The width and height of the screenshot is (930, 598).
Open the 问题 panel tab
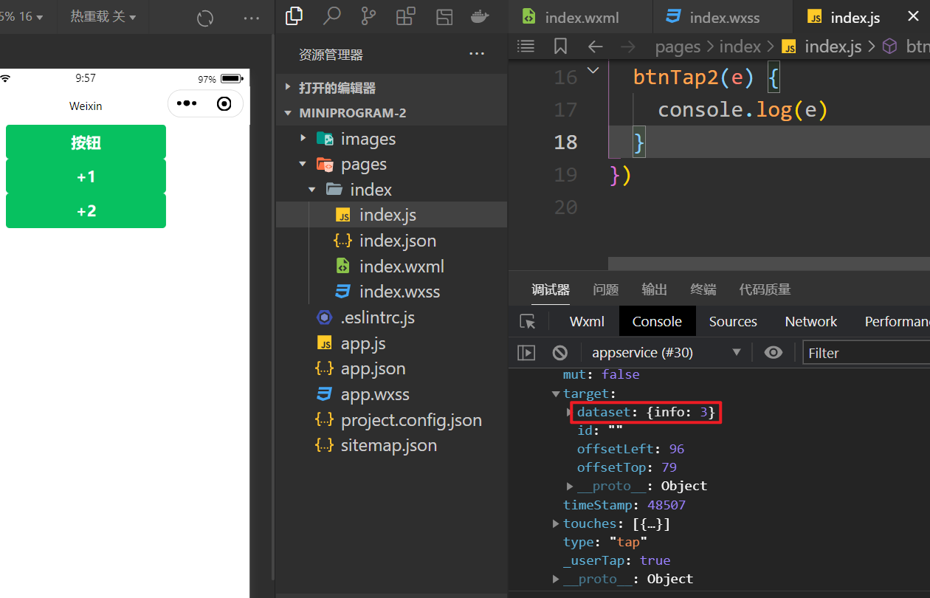[605, 289]
